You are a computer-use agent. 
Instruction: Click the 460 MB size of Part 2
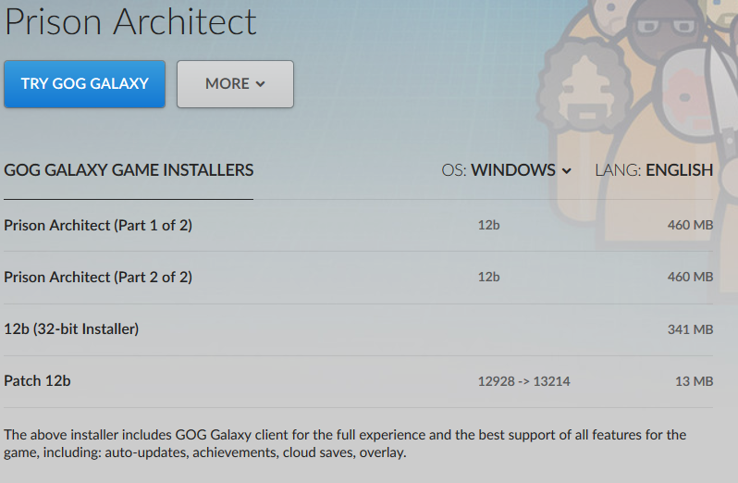(x=690, y=278)
